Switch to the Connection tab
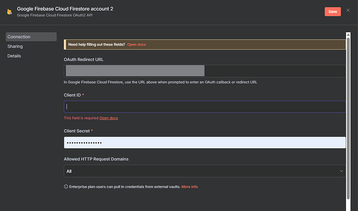This screenshot has width=358, height=211. (31, 37)
